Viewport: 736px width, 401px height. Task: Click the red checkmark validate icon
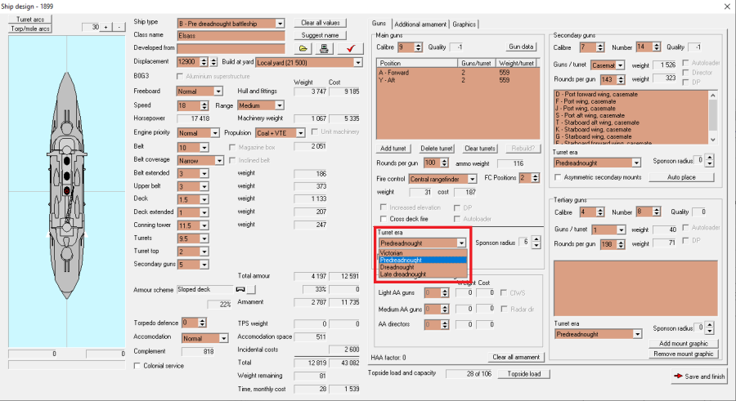350,48
